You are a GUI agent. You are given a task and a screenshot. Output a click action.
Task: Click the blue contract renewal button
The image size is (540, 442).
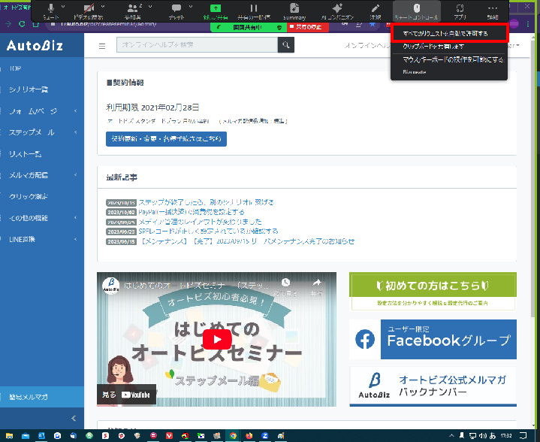[166, 138]
